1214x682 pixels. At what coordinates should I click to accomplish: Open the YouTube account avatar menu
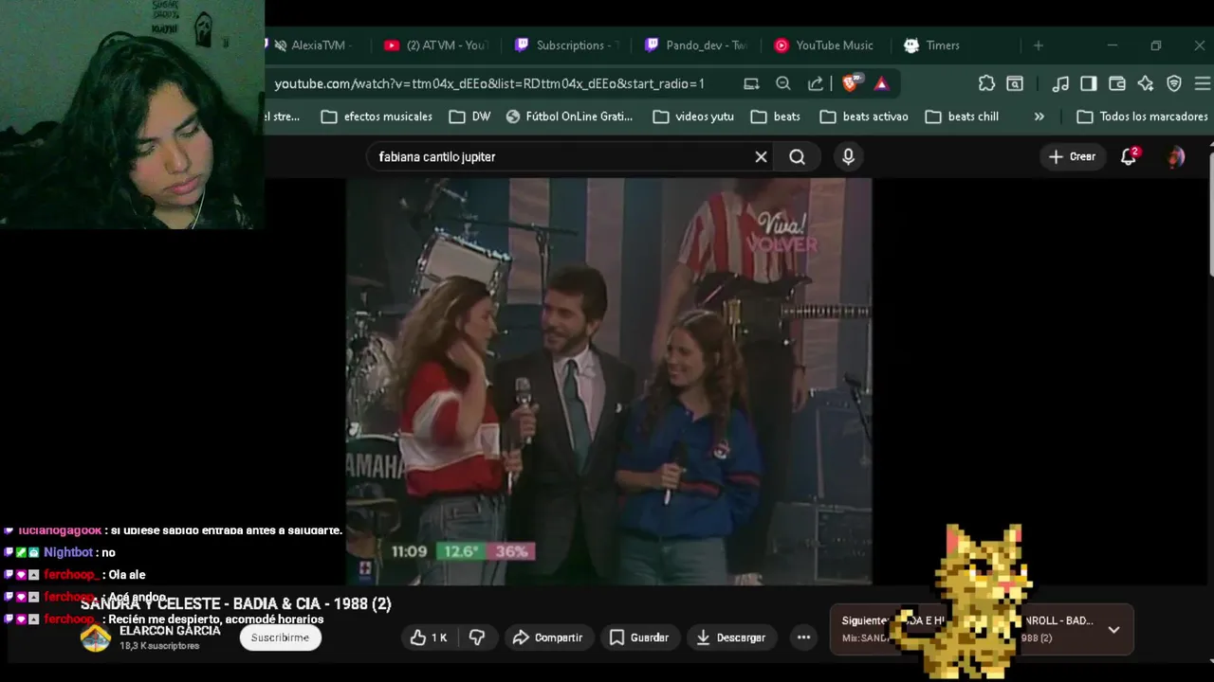(1176, 157)
